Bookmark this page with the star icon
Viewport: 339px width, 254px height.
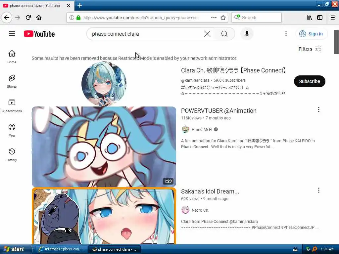[x=223, y=18]
